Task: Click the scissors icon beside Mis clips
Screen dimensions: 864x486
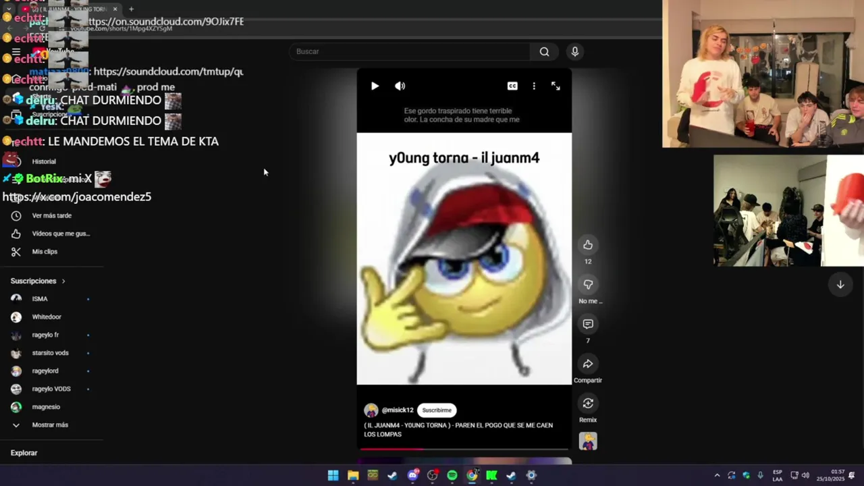Action: (x=16, y=251)
